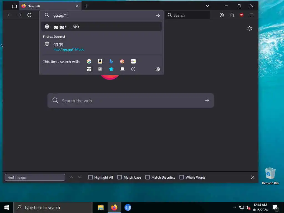Viewport: 284px width, 213px height.
Task: Show hidden system tray icons
Action: [x=235, y=207]
